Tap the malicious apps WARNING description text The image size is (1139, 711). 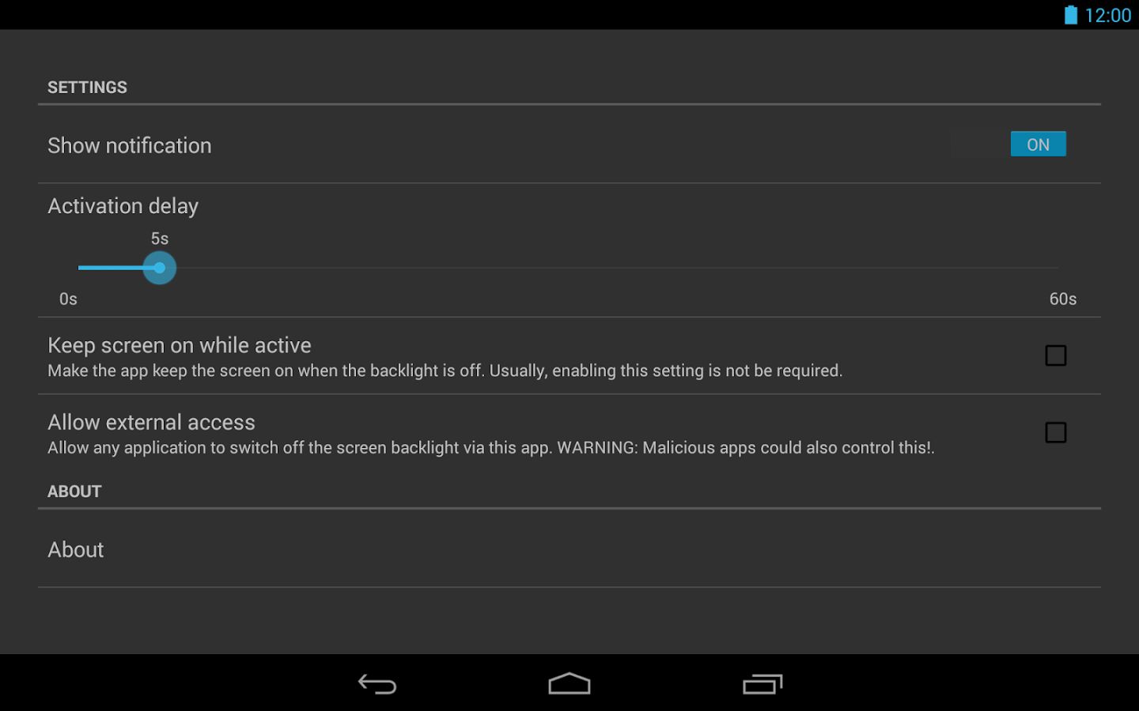(x=490, y=448)
